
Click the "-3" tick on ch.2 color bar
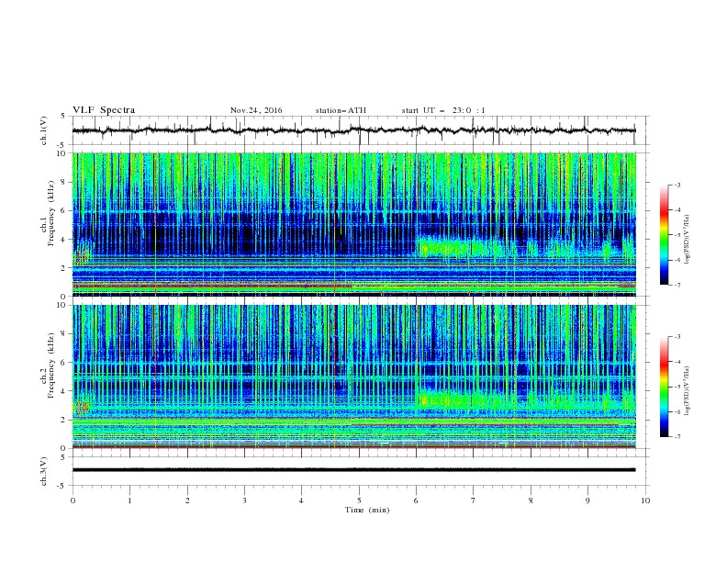click(677, 337)
